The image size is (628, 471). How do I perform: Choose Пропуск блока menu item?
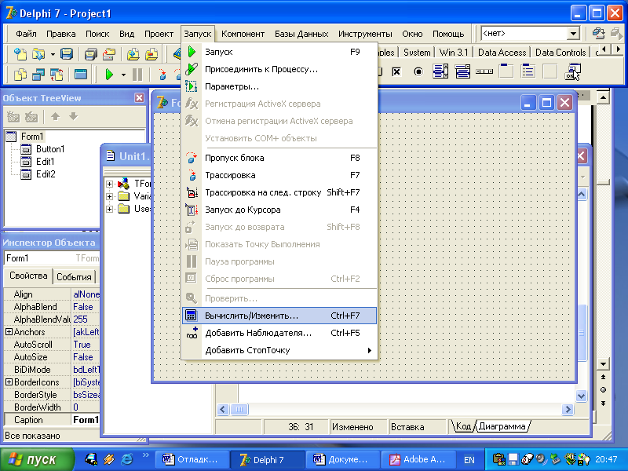[x=279, y=158]
